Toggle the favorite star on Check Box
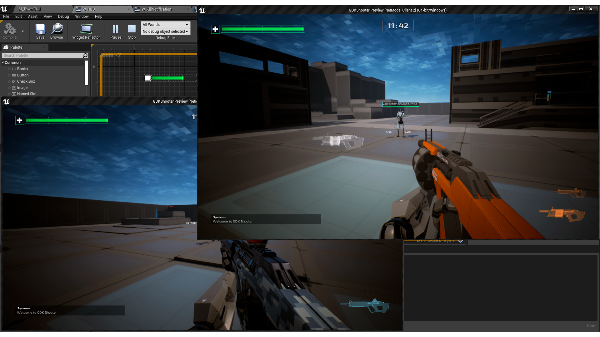 9,81
